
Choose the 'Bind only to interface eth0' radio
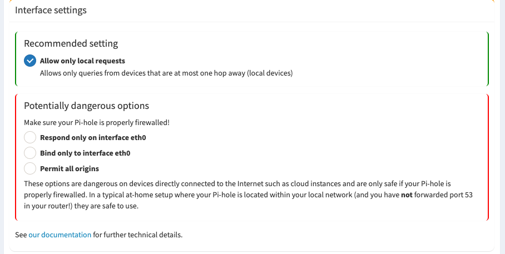tap(30, 153)
